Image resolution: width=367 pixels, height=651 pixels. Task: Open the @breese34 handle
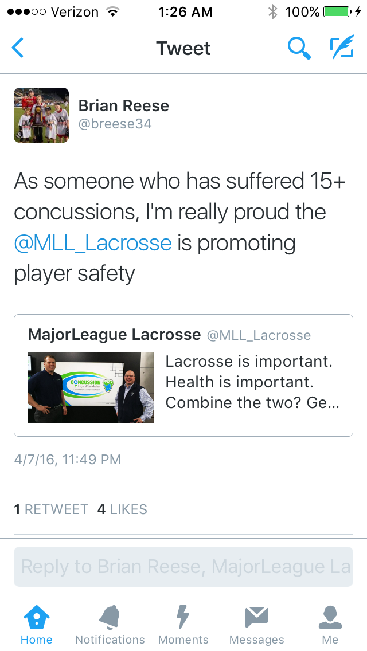pyautogui.click(x=115, y=123)
